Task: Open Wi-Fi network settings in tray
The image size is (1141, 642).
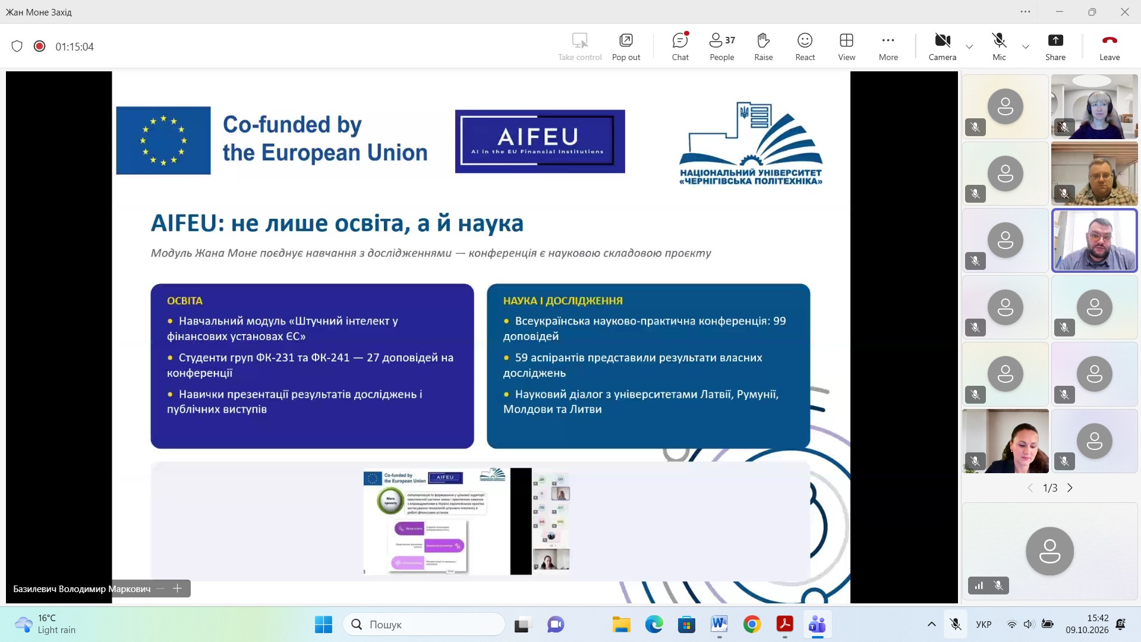Action: pyautogui.click(x=1011, y=624)
